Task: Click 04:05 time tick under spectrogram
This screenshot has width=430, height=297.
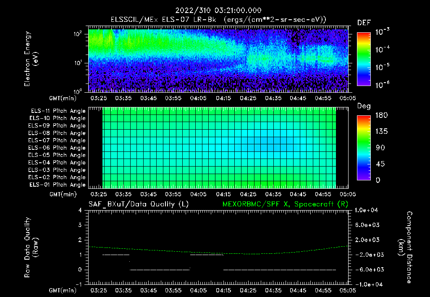Action: pyautogui.click(x=198, y=98)
